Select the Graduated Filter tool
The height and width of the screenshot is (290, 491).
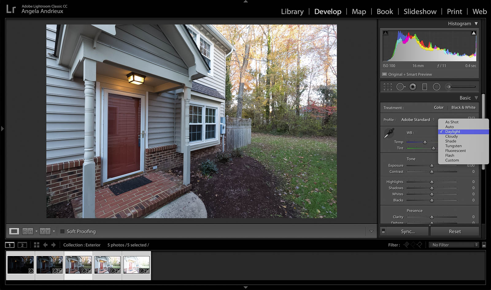[x=425, y=87]
